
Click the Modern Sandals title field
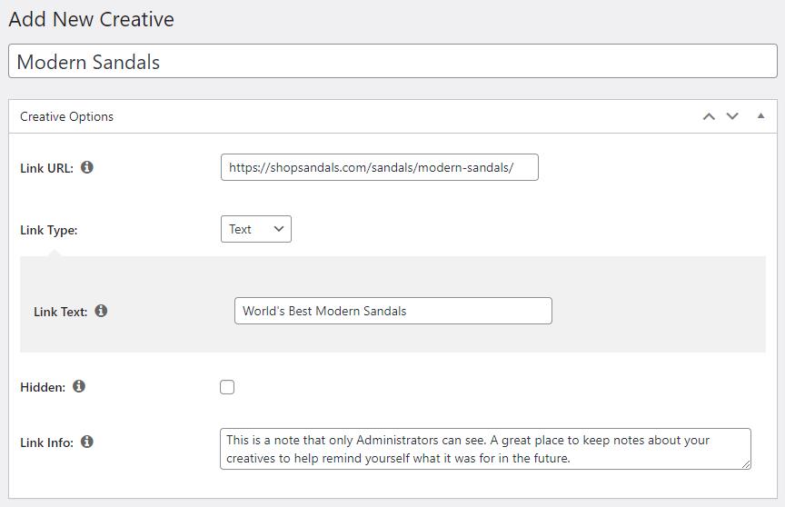392,62
